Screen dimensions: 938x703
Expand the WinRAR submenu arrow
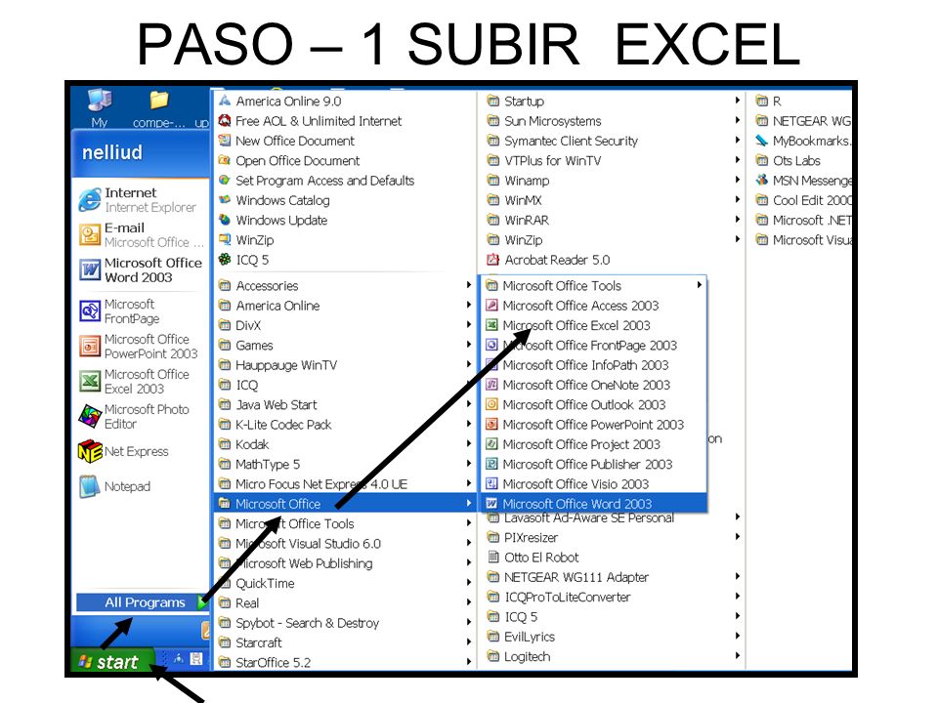tap(738, 220)
